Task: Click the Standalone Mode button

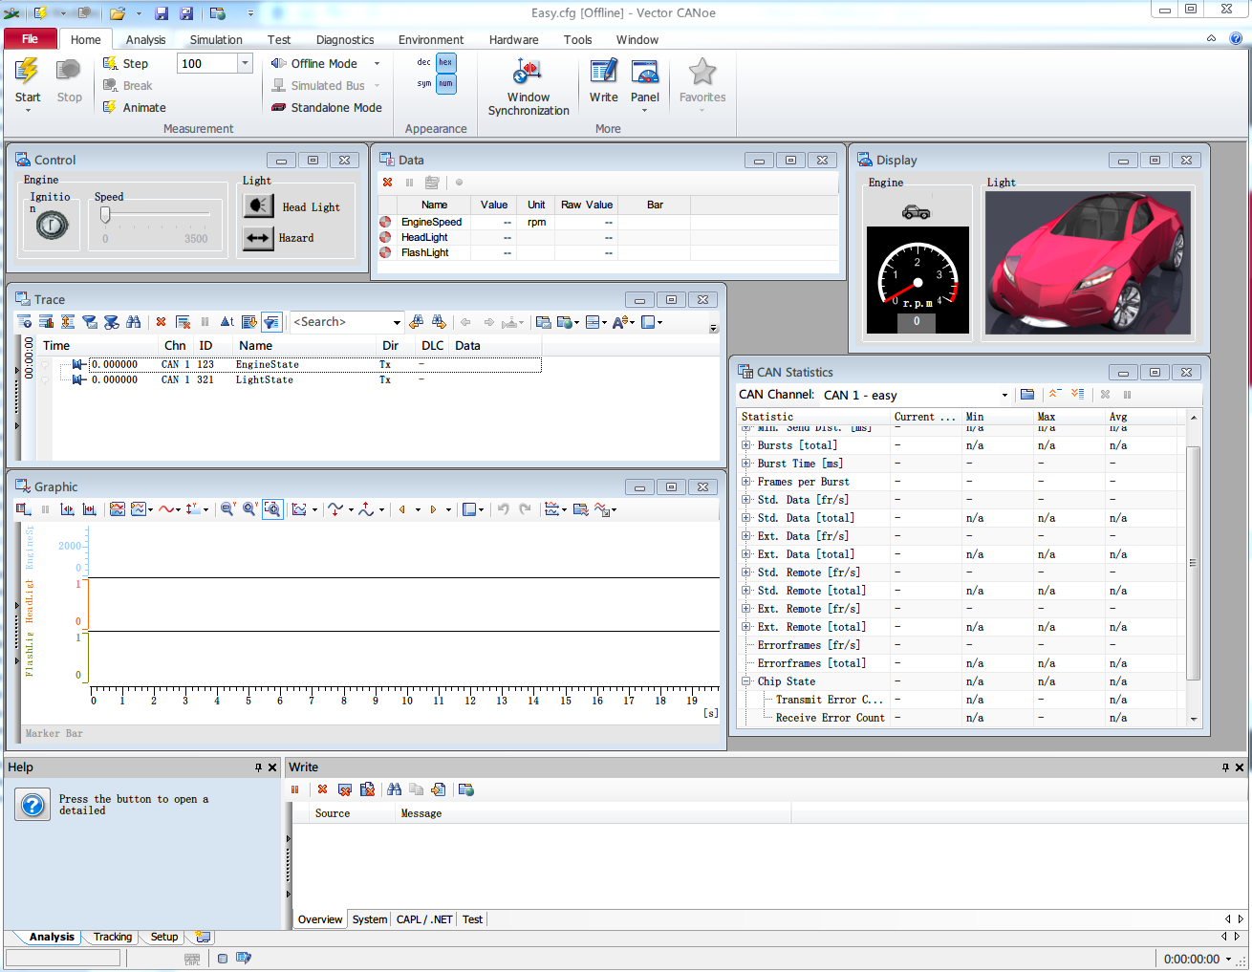Action: [x=326, y=108]
